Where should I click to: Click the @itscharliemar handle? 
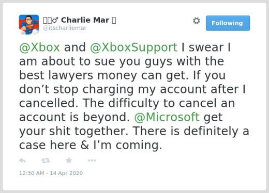(65, 28)
